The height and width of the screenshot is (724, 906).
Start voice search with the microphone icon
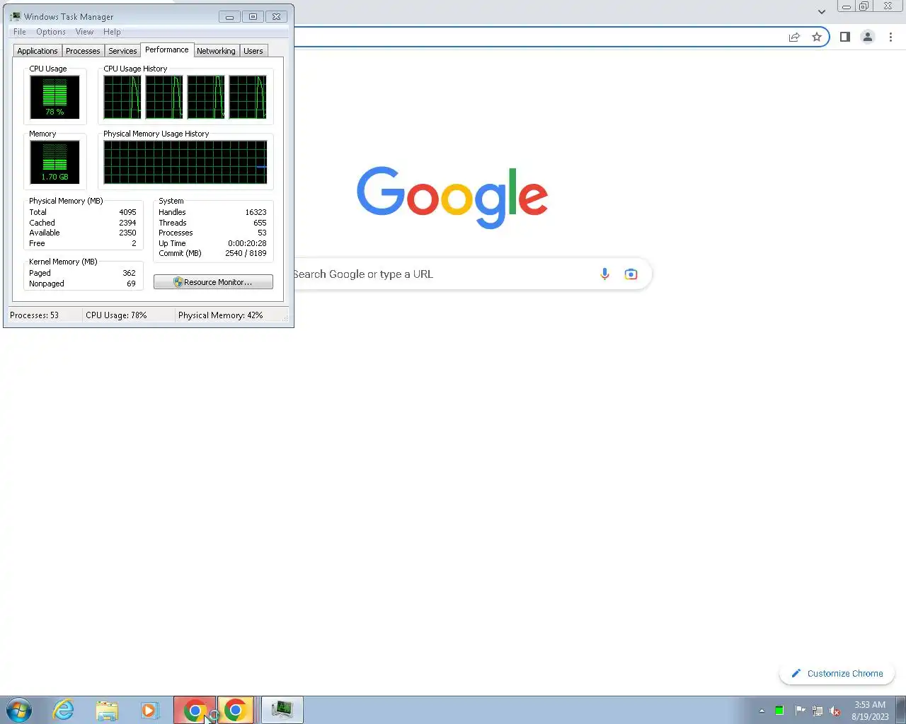pyautogui.click(x=604, y=274)
